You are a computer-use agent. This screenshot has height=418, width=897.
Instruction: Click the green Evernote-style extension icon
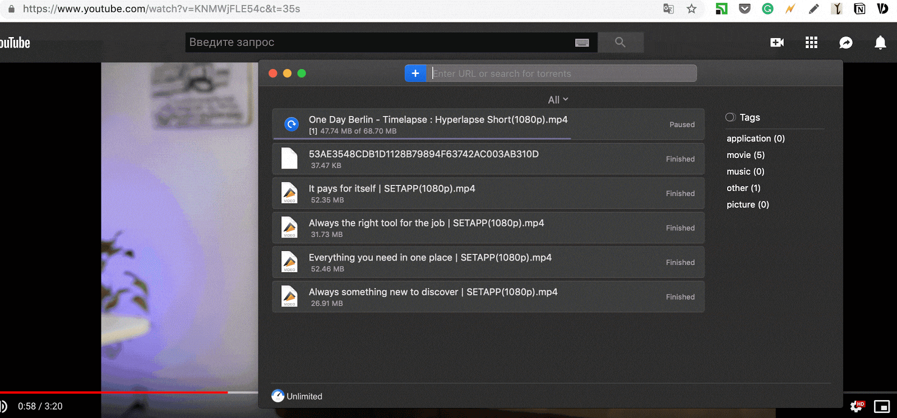coord(722,9)
